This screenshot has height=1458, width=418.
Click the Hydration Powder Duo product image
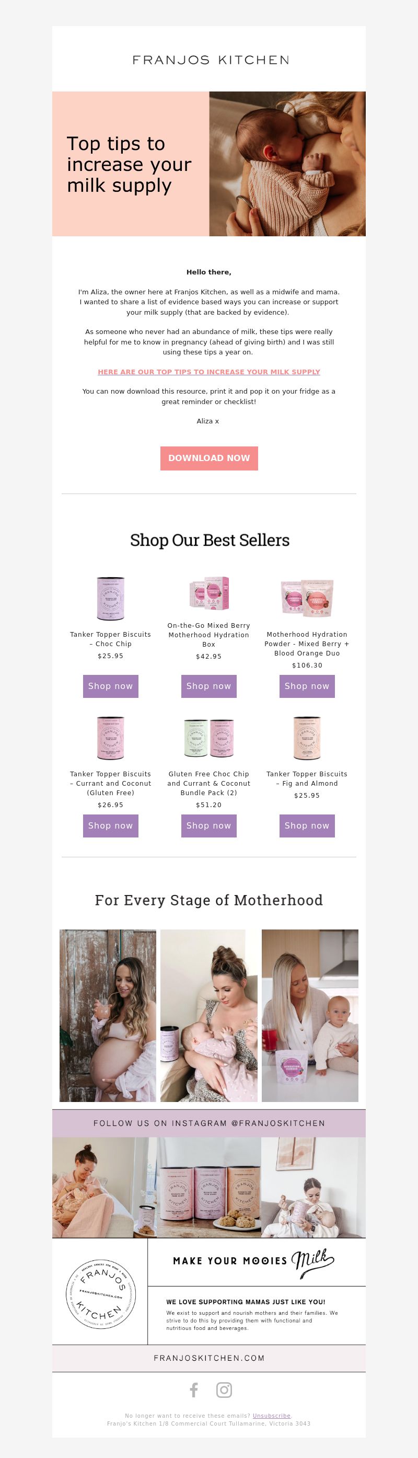[x=307, y=598]
